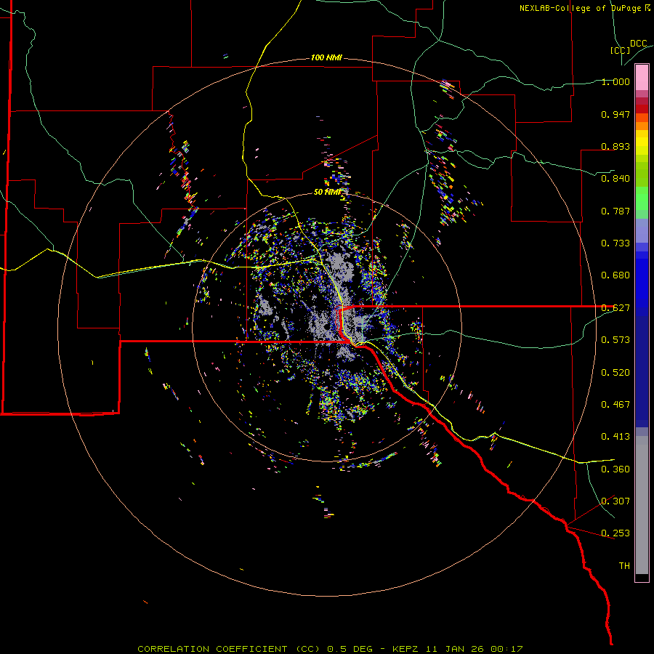The image size is (654, 654).
Task: Click the [CC] legend unit label
Action: pos(620,50)
